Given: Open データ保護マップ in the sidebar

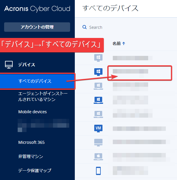Looking at the screenshot, I should 35,171.
